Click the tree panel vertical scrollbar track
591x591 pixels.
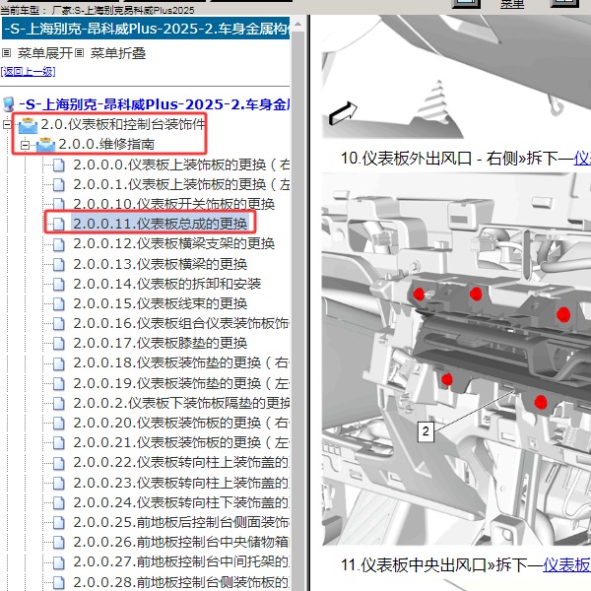tap(297, 311)
